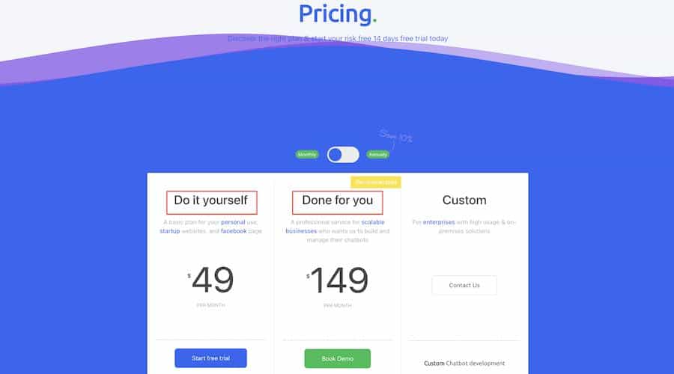
Task: Select the green Monthly badge
Action: click(x=307, y=155)
